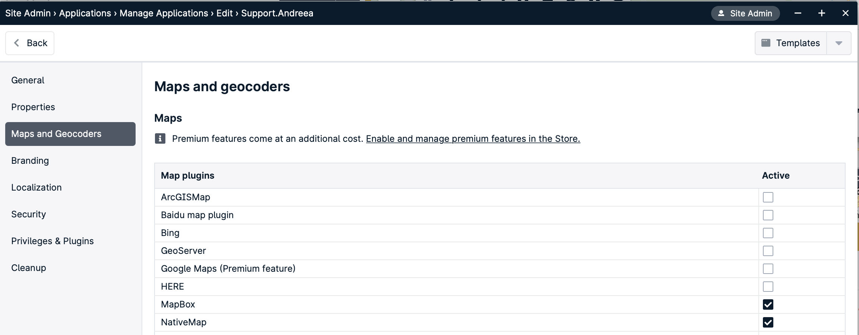The image size is (859, 335).
Task: Click the minimize dash icon in title bar
Action: [x=798, y=13]
